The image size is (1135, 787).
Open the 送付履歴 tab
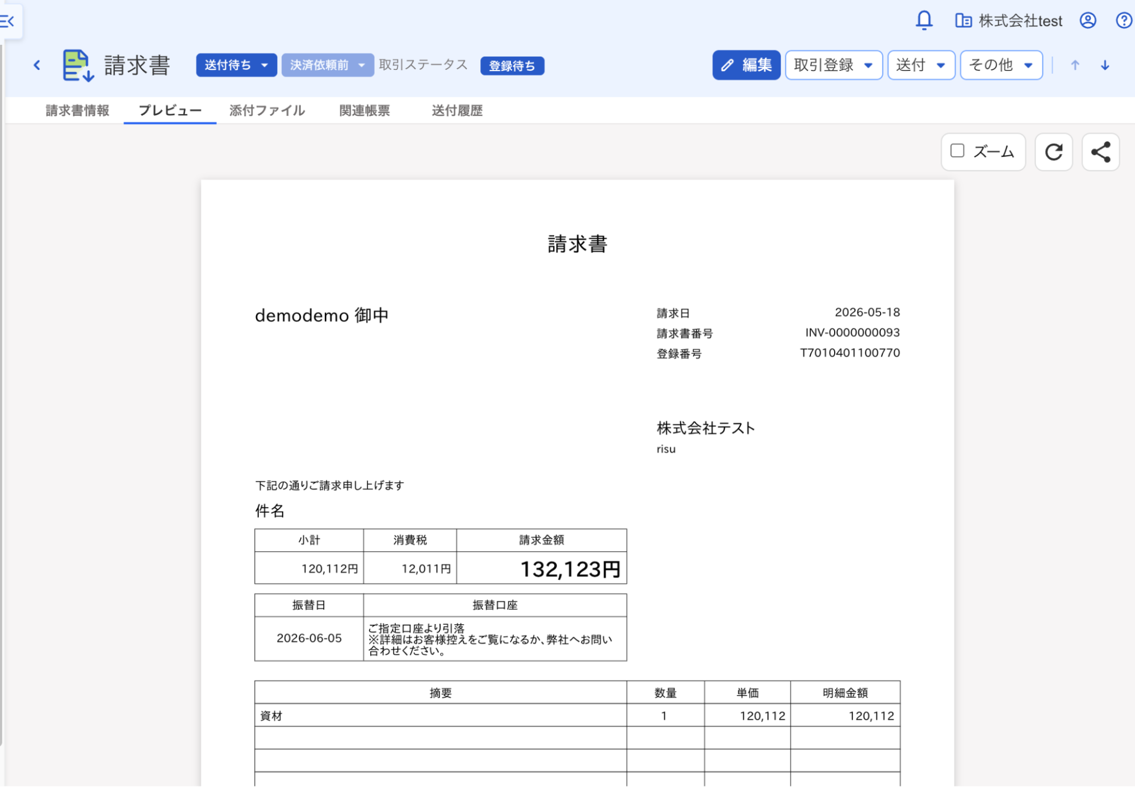click(x=457, y=111)
